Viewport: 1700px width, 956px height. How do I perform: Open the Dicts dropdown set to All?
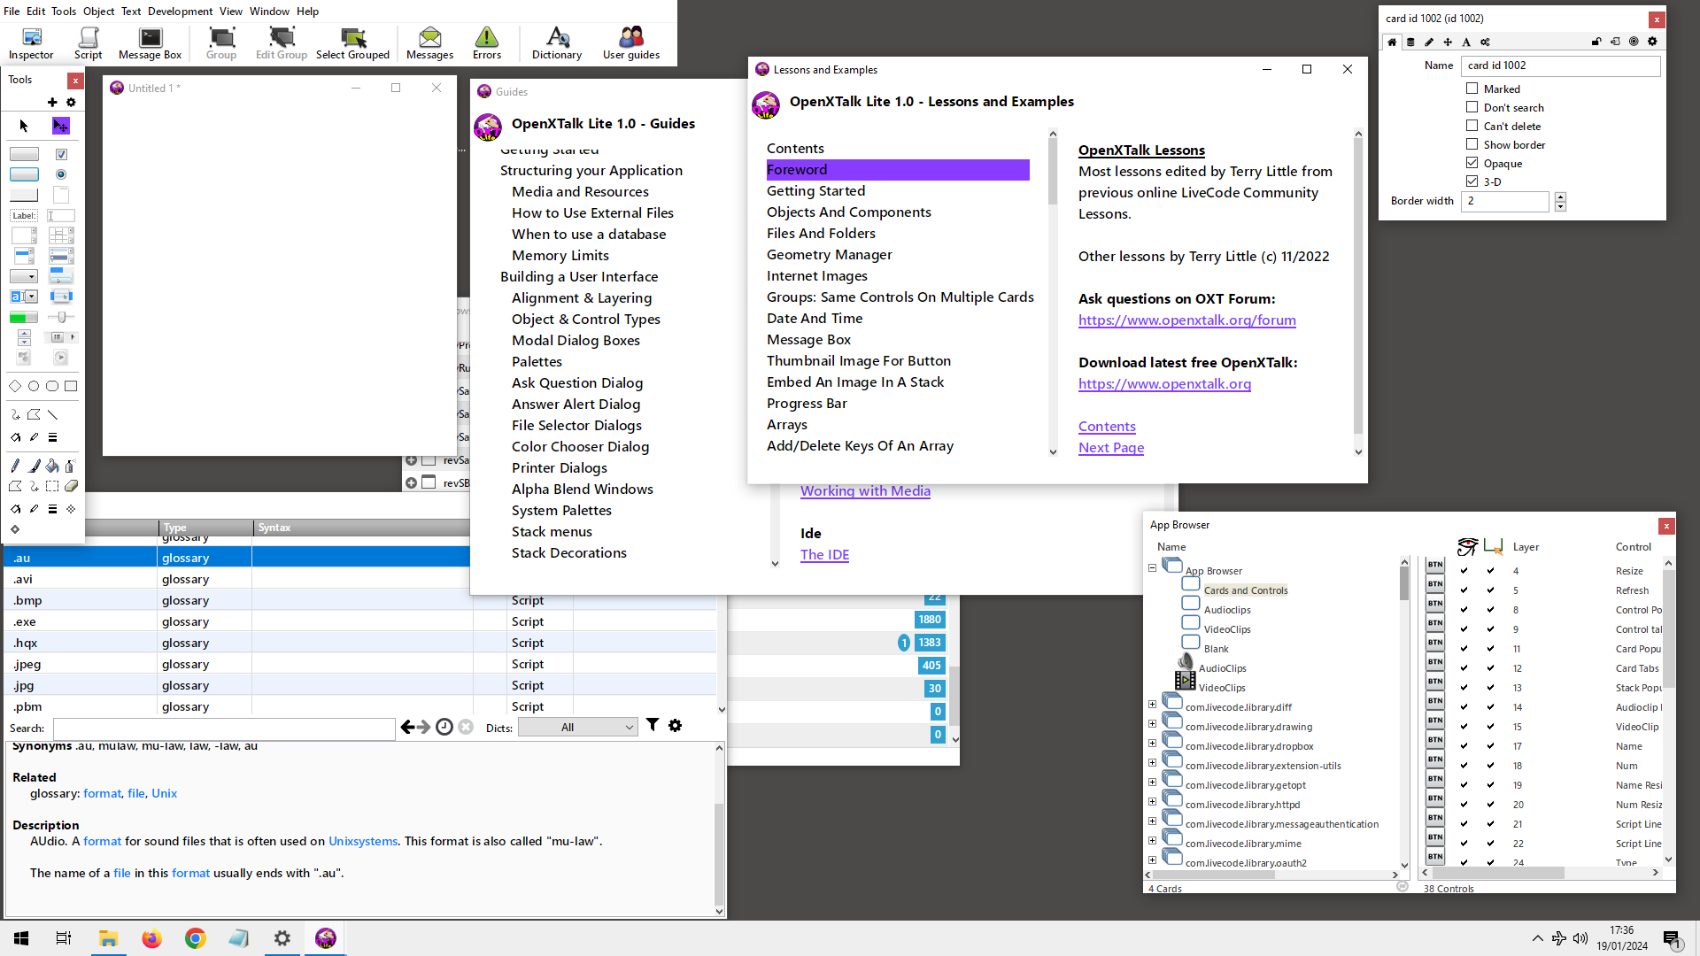[x=577, y=727]
